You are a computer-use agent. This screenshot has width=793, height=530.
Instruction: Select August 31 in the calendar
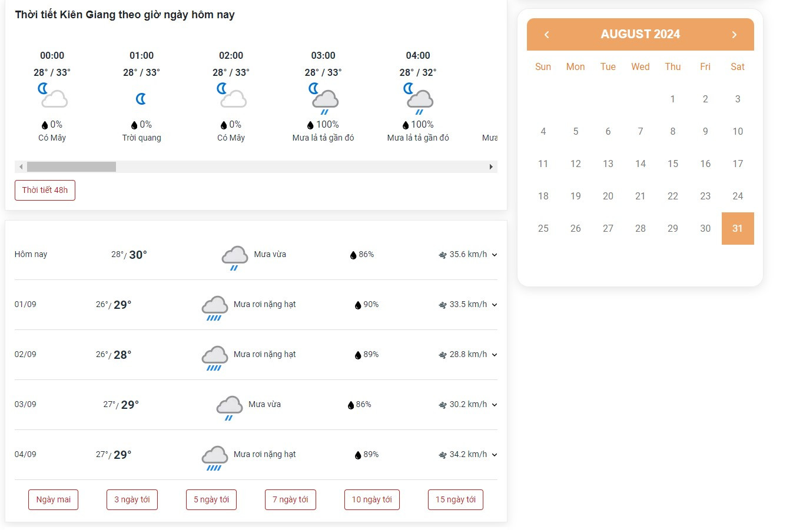(738, 228)
